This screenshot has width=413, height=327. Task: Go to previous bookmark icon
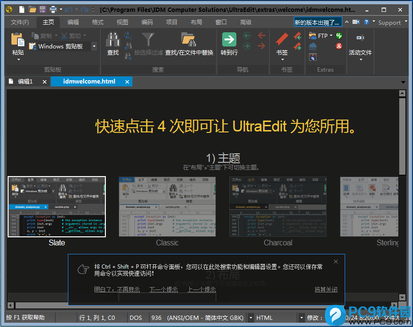(x=297, y=36)
